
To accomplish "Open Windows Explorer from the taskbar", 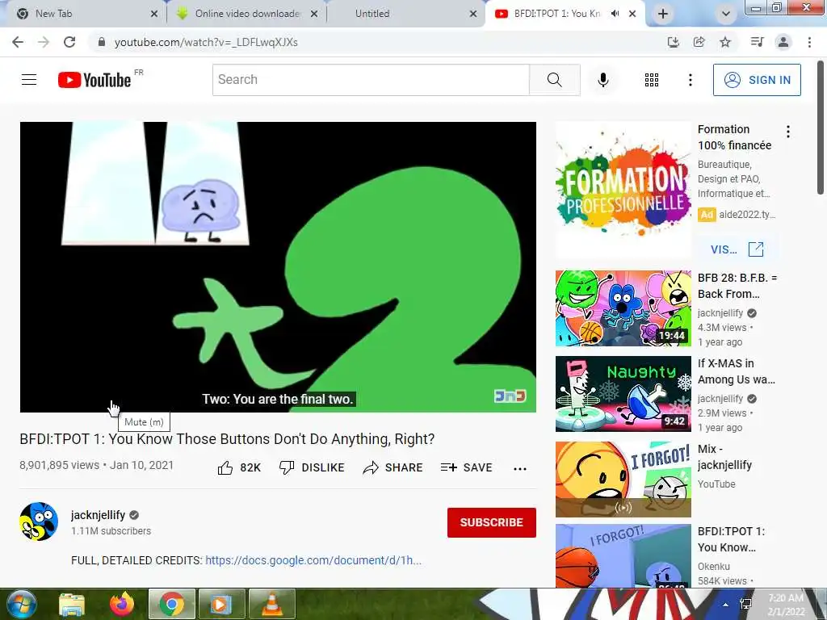I will [72, 604].
